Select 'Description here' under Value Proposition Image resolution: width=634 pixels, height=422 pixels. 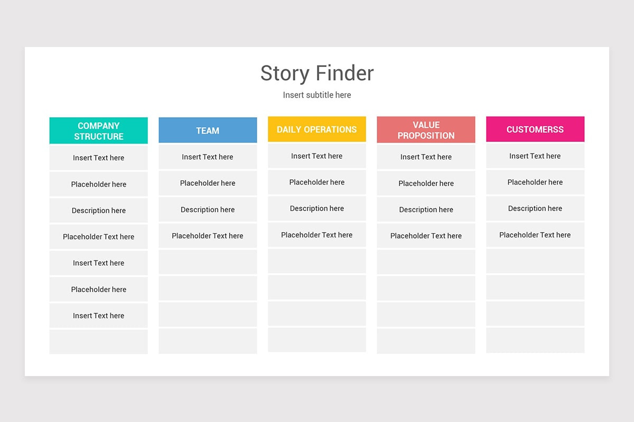click(426, 209)
